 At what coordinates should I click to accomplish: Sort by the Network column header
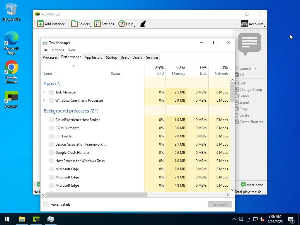tap(219, 71)
